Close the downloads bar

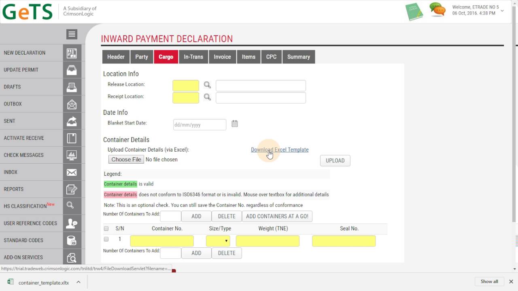pyautogui.click(x=511, y=282)
